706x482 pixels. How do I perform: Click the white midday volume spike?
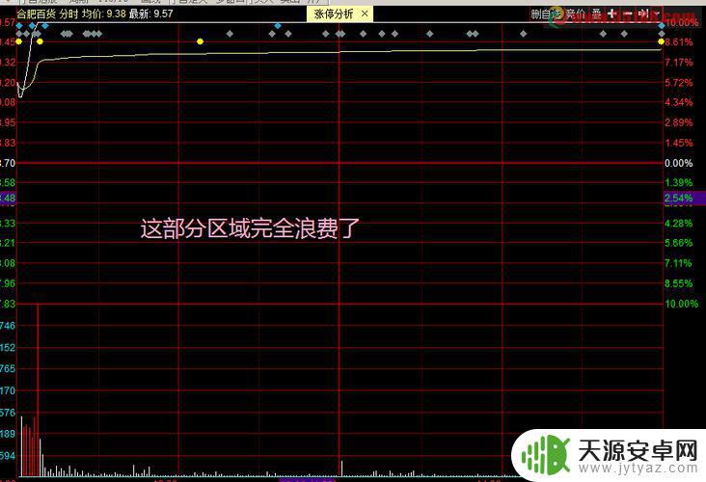341,469
